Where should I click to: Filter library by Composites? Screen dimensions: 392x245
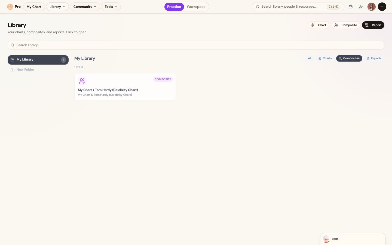click(349, 59)
